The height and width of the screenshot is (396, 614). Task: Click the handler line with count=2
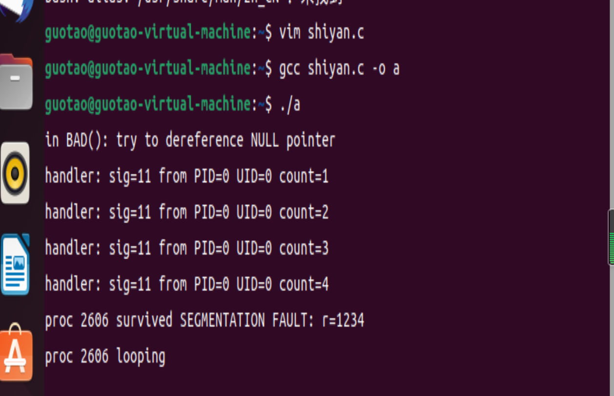186,212
